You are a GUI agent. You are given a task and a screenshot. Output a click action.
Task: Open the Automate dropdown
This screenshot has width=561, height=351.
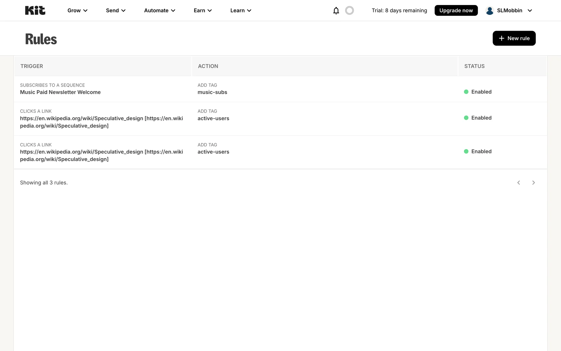coord(160,11)
